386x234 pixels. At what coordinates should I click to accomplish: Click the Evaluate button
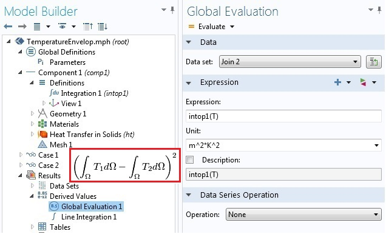click(207, 27)
